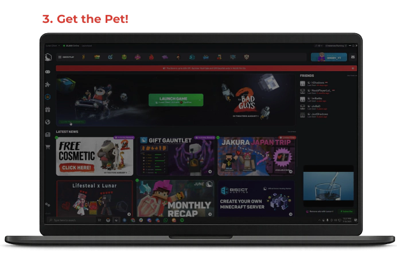Viewport: 397px width, 275px height.
Task: Open the Monthly Recap news card
Action: click(176, 198)
